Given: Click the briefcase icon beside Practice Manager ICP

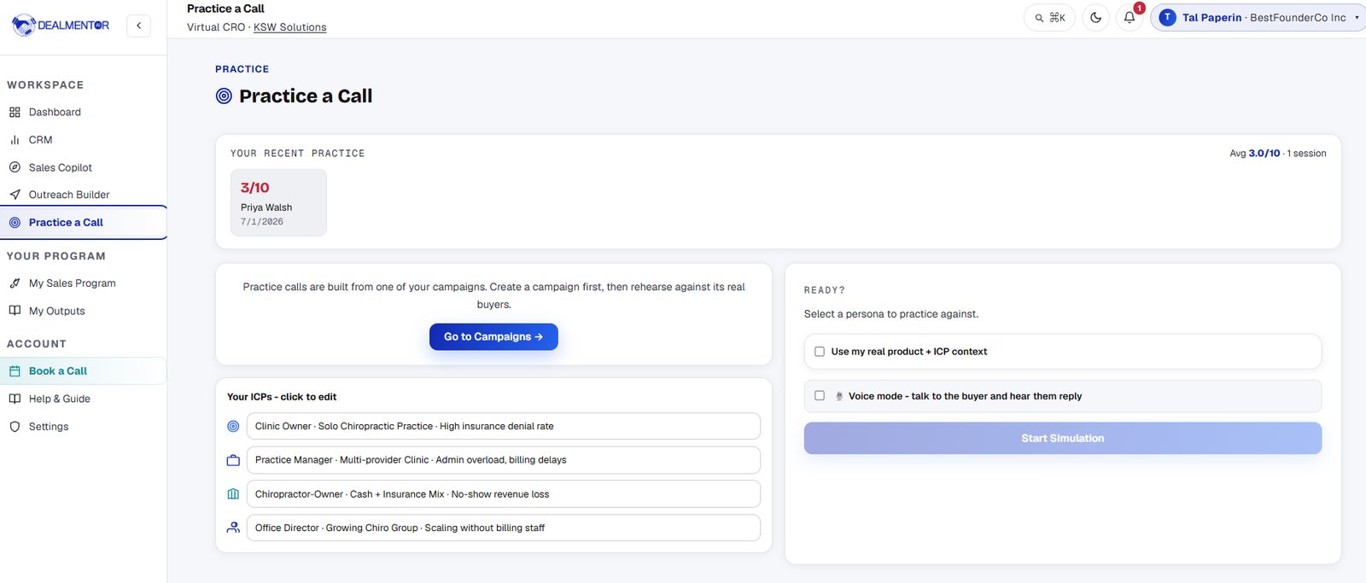Looking at the screenshot, I should (x=233, y=460).
